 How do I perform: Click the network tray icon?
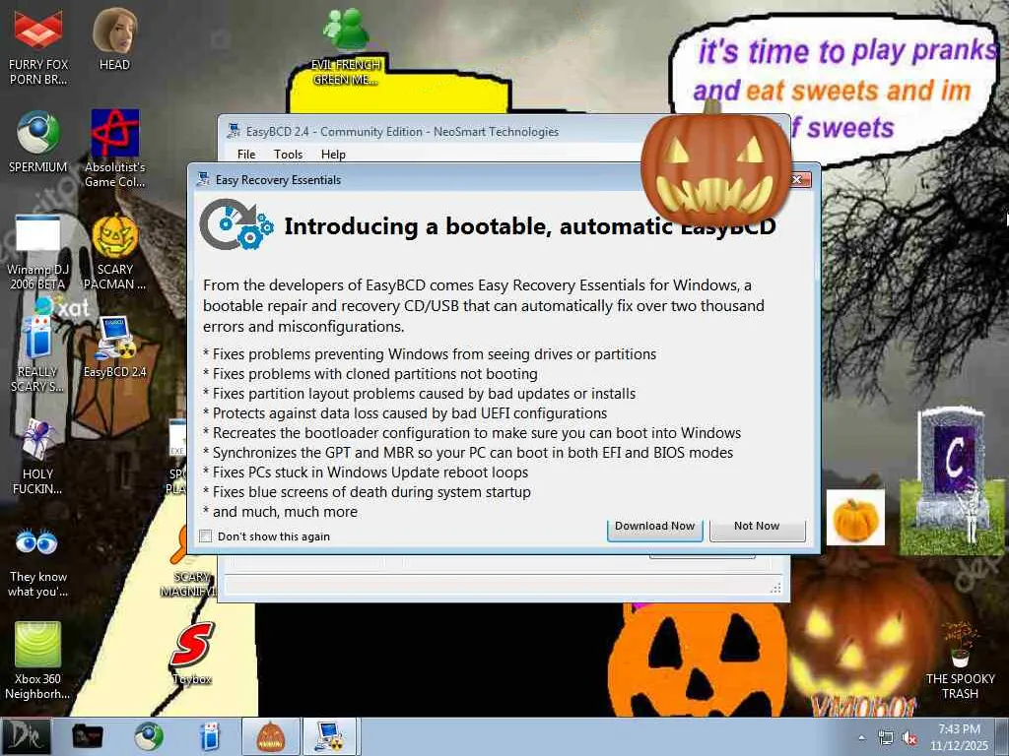point(886,738)
